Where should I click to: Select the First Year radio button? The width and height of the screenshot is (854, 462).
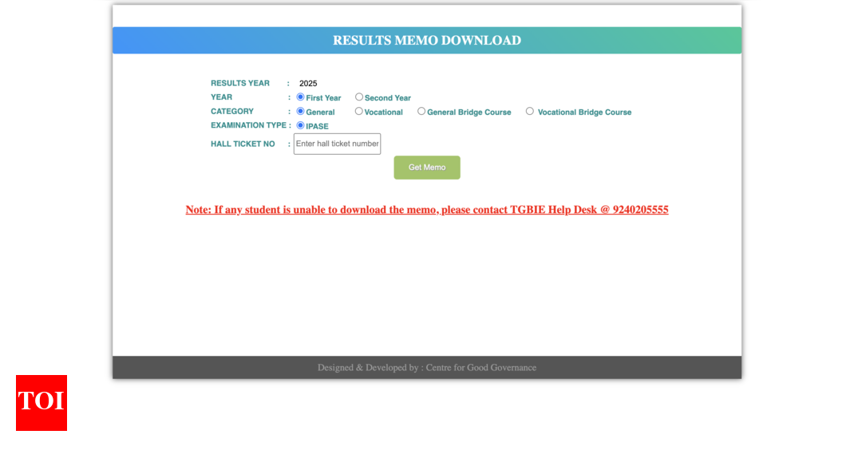[301, 97]
